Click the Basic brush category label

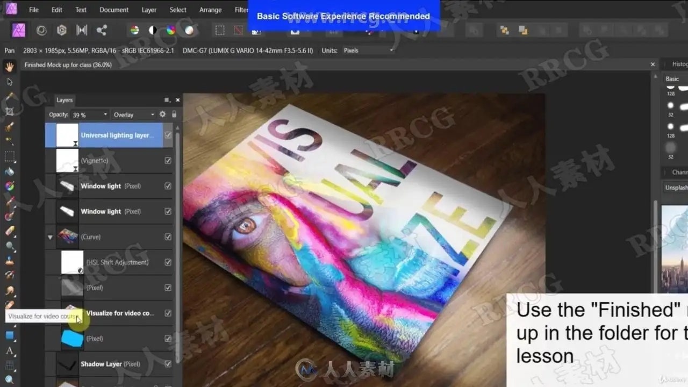672,79
